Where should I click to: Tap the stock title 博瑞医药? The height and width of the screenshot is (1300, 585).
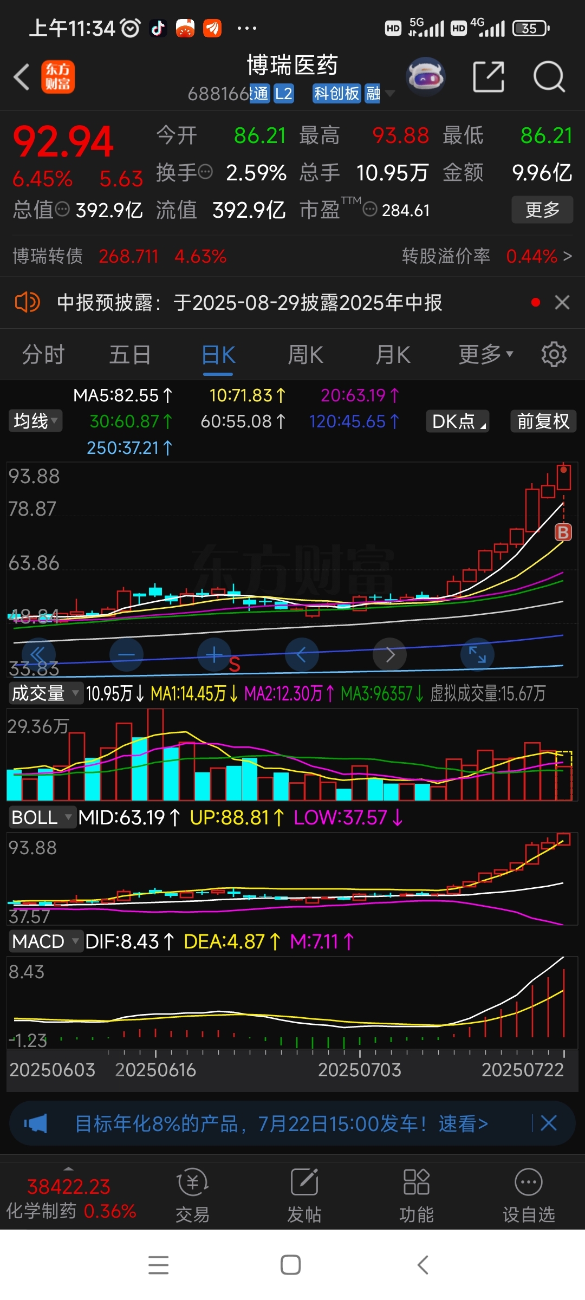point(292,65)
